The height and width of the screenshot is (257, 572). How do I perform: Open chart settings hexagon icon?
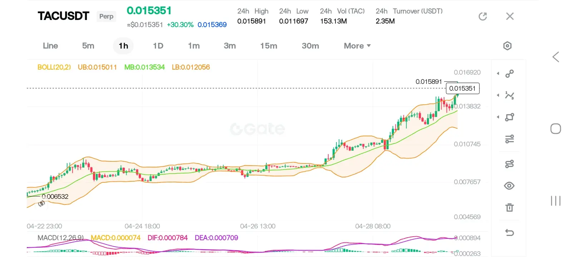(507, 46)
